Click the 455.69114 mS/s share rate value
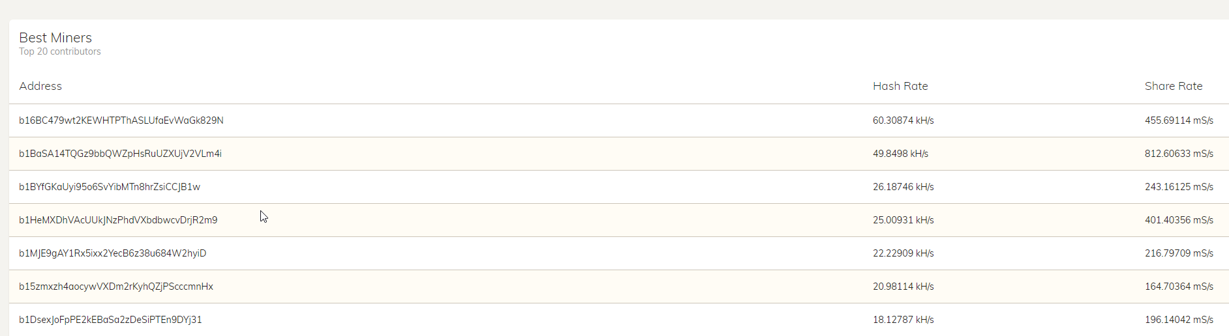Viewport: 1229px width, 336px height. pos(1179,120)
